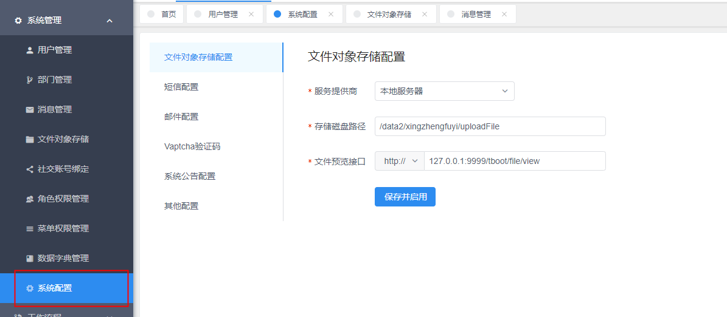Click the 文件对象存储配置 page heading
This screenshot has width=727, height=317.
pos(356,57)
